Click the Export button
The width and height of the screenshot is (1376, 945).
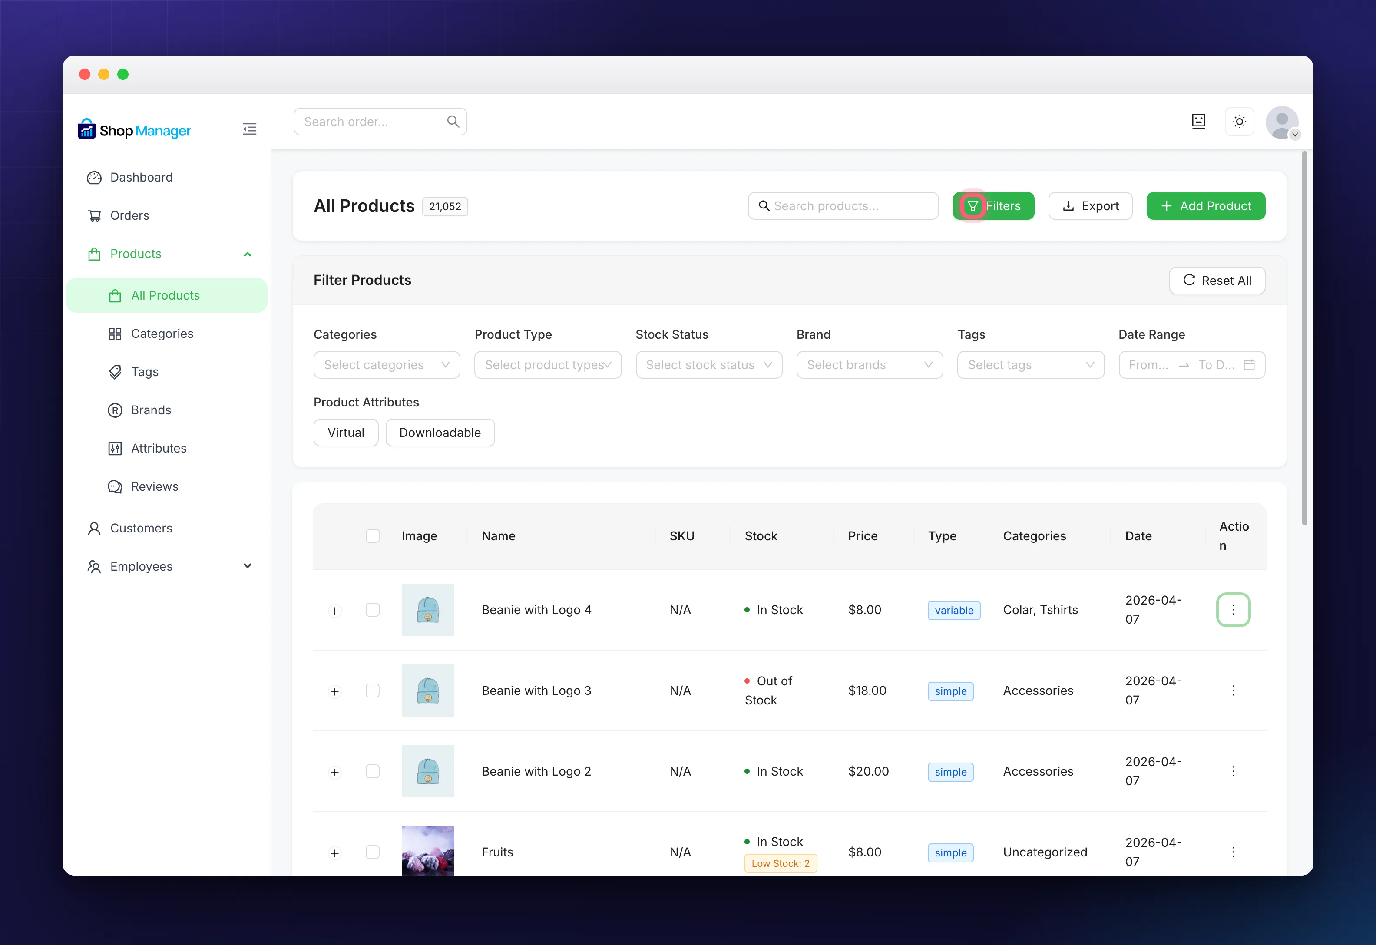pos(1091,205)
